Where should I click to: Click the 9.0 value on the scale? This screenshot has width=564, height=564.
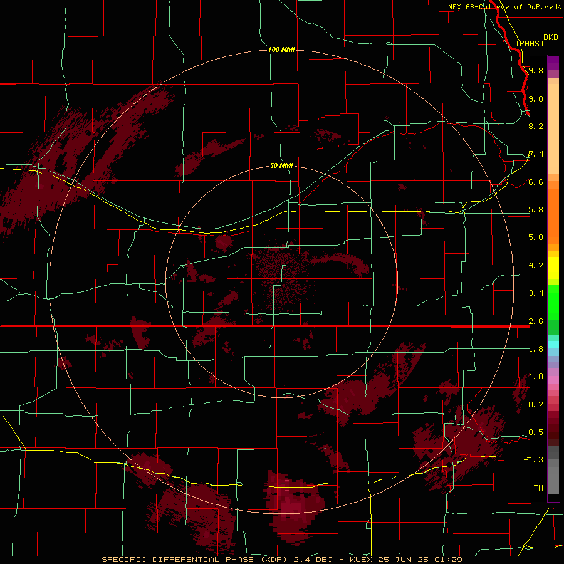pos(536,98)
